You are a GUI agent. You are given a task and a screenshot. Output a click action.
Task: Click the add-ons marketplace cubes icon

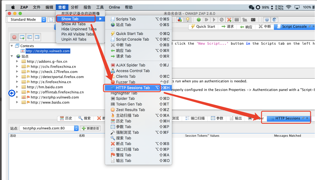[180, 20]
